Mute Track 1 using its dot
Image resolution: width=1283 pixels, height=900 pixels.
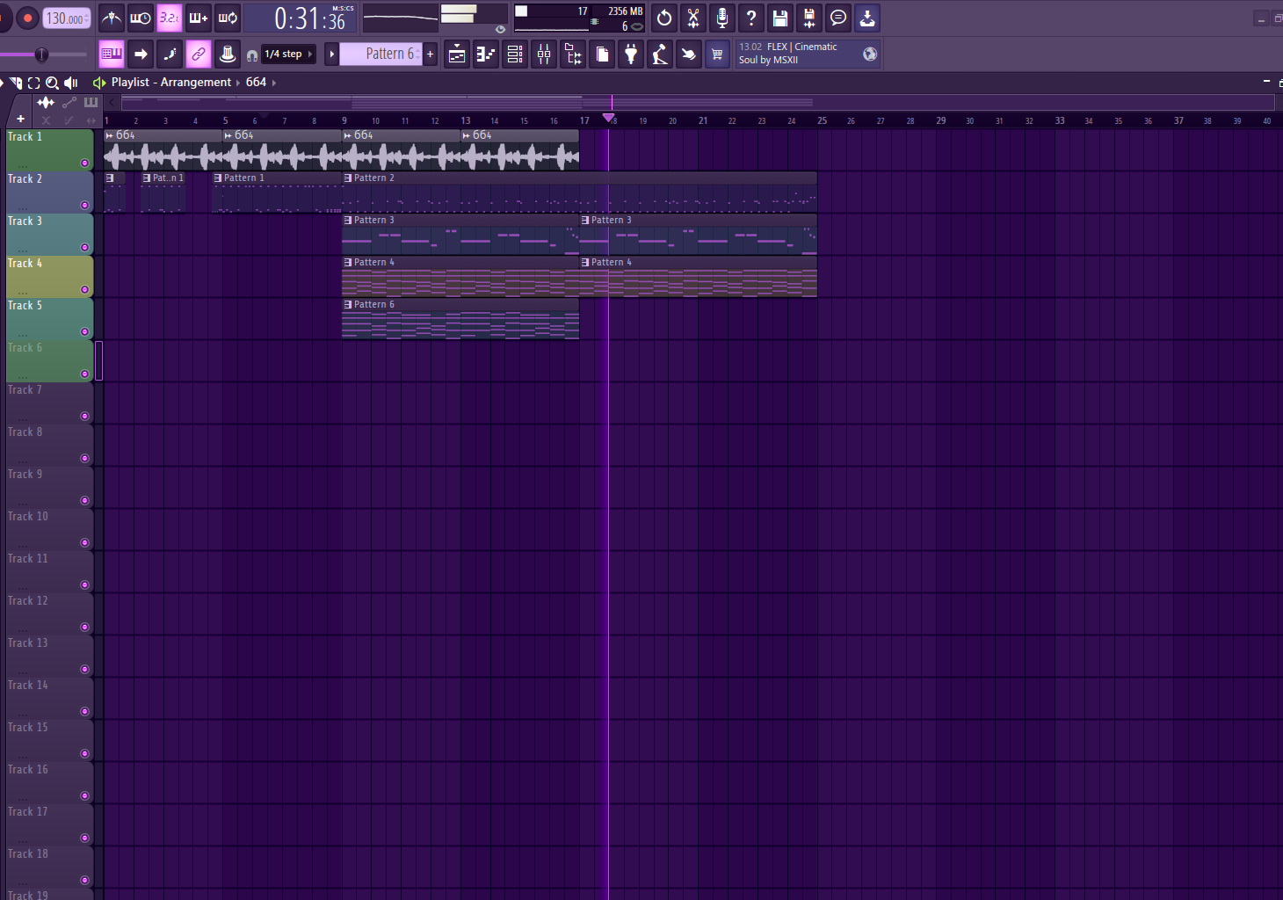click(84, 163)
